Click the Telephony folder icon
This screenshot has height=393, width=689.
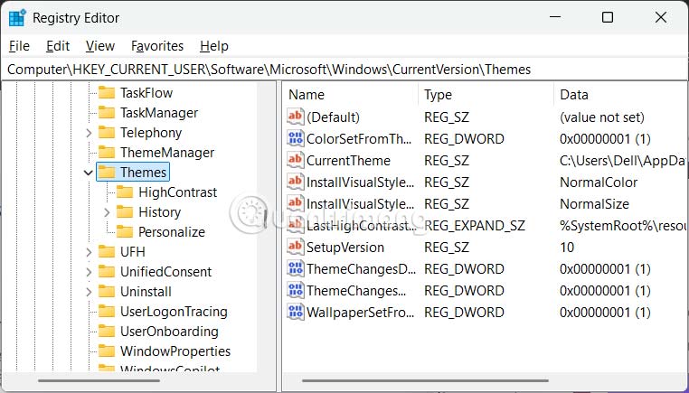coord(107,133)
